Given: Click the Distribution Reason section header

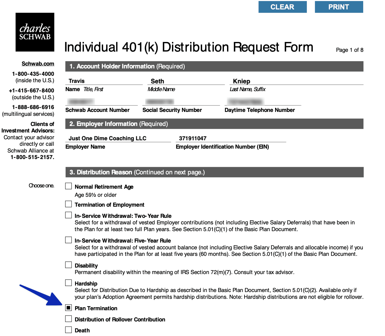Looking at the screenshot, I should [x=214, y=172].
